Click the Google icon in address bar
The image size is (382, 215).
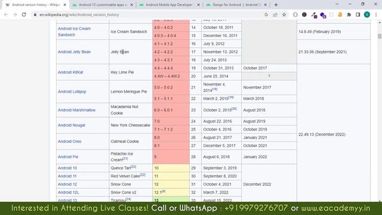pos(266,14)
